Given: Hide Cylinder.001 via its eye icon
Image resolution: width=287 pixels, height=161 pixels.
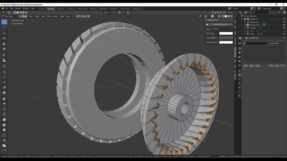Looking at the screenshot, I should pyautogui.click(x=284, y=25).
